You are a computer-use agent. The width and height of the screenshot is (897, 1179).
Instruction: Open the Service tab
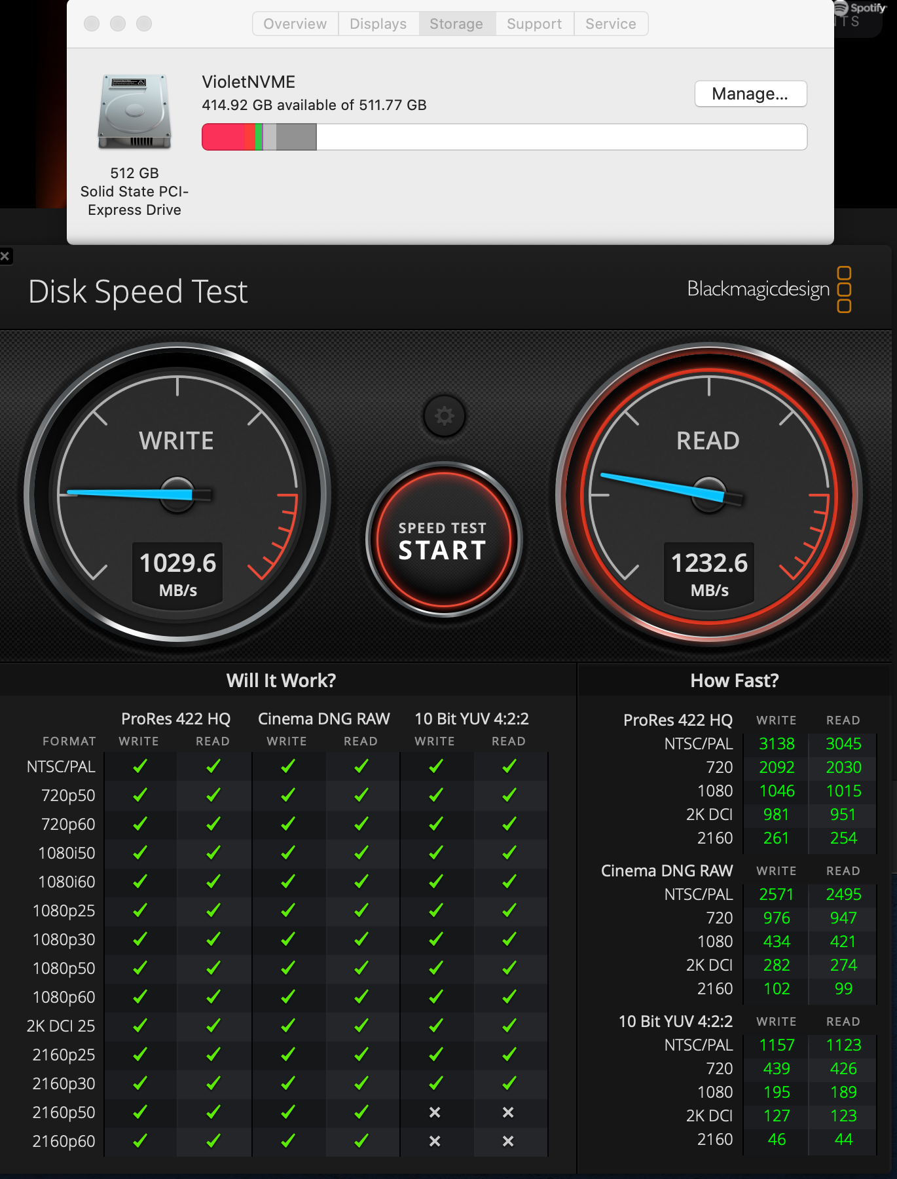pos(611,24)
